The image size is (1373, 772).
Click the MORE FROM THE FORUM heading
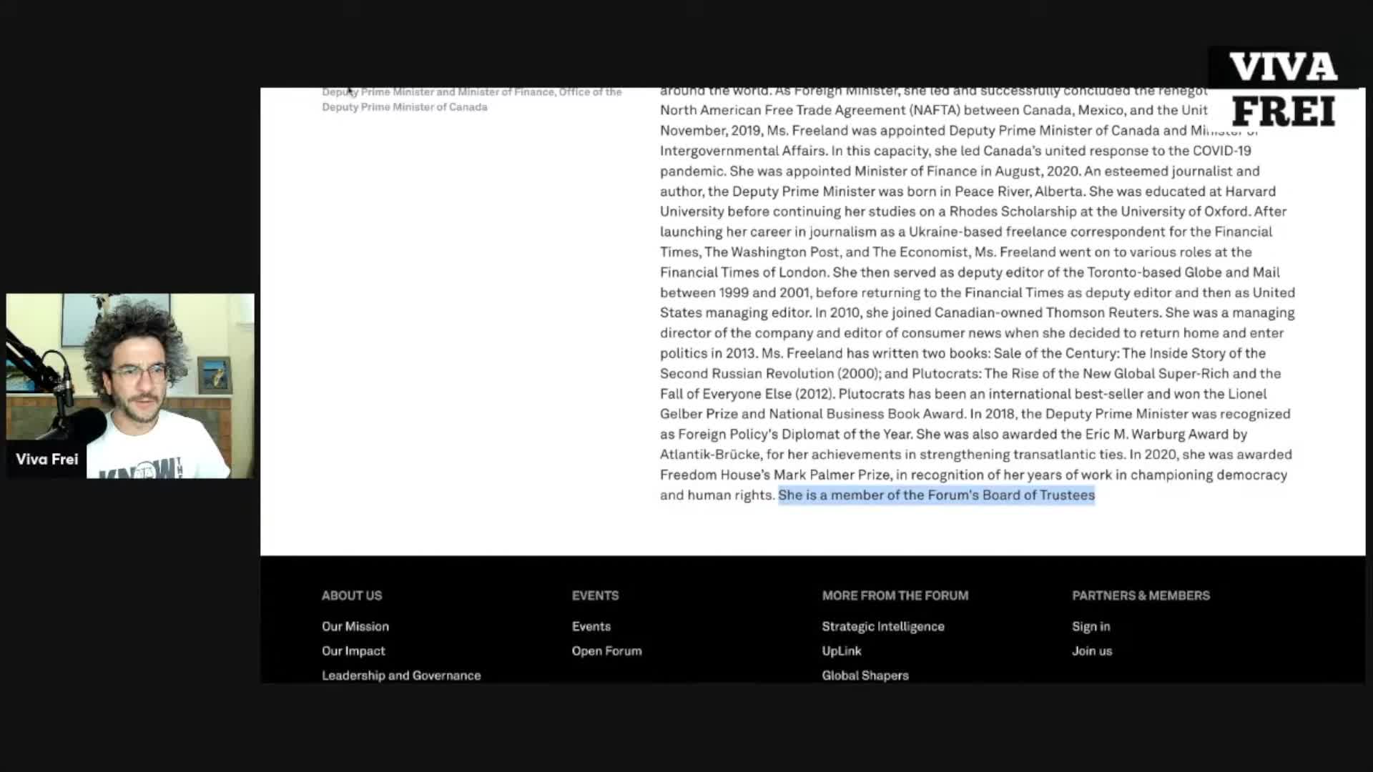pos(895,595)
